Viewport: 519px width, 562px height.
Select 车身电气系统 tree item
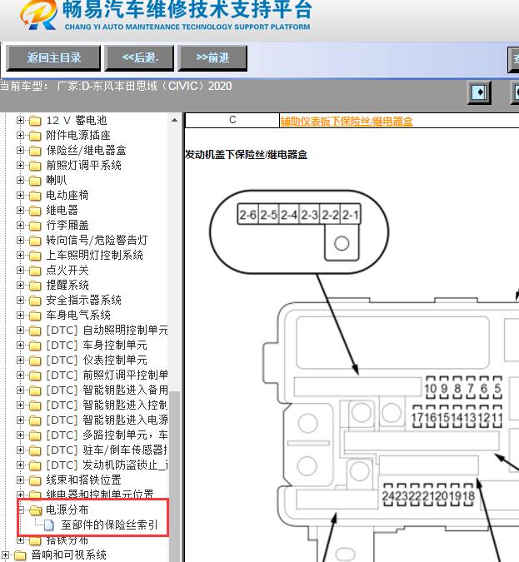78,315
